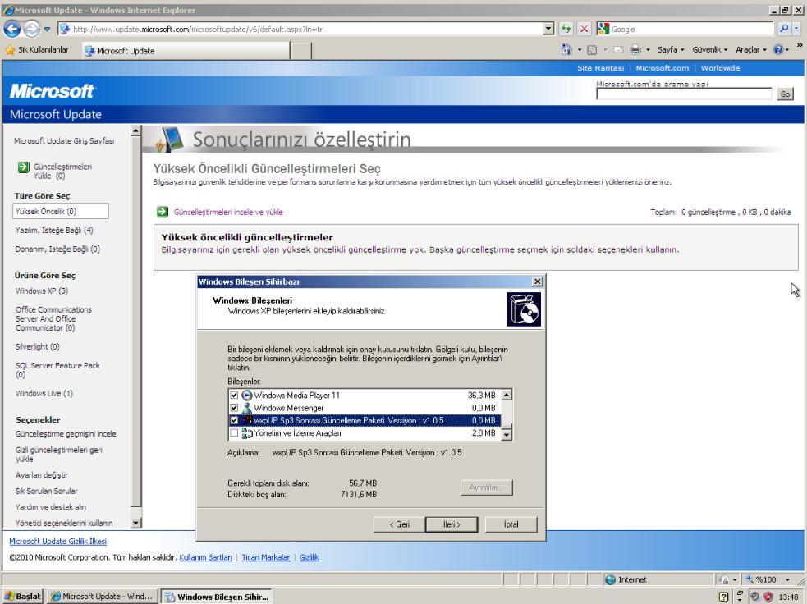Click the wizard CD box icon in header

click(524, 309)
